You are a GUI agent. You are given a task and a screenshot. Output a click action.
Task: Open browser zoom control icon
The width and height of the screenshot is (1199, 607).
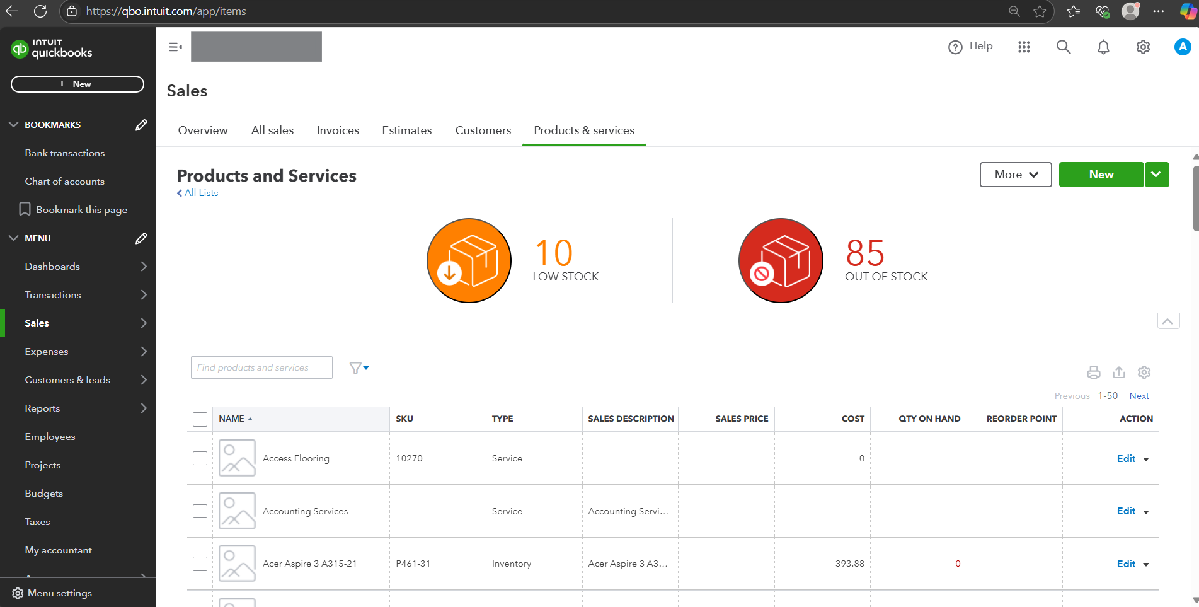[x=1014, y=11]
